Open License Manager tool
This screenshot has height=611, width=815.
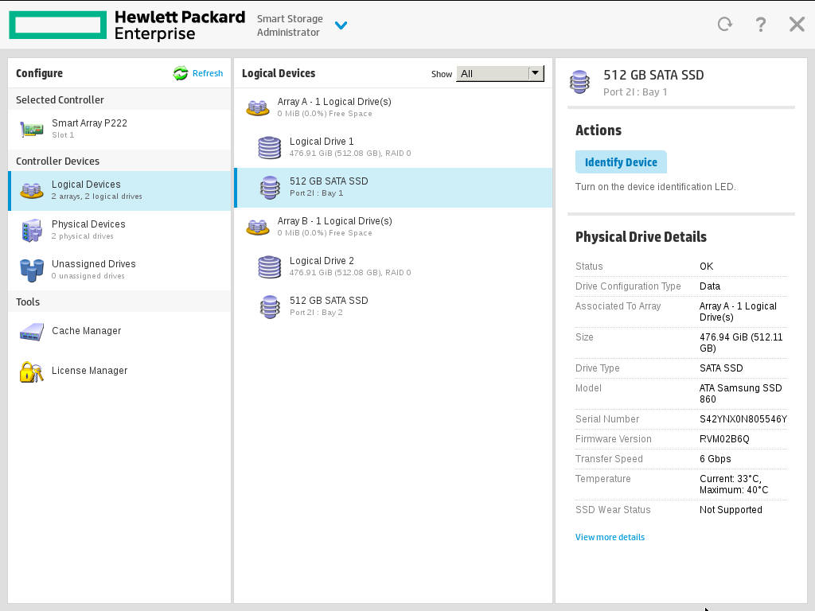(x=119, y=371)
